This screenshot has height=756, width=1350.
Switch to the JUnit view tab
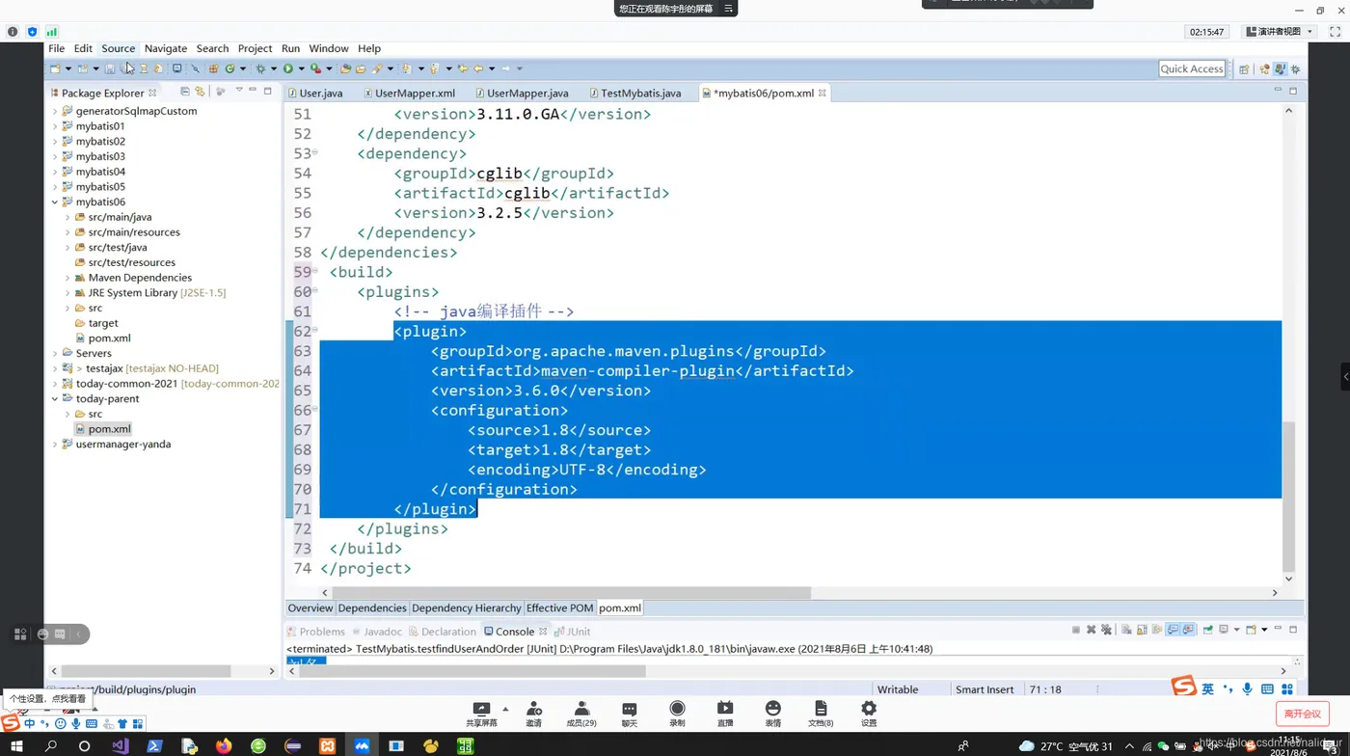[573, 632]
